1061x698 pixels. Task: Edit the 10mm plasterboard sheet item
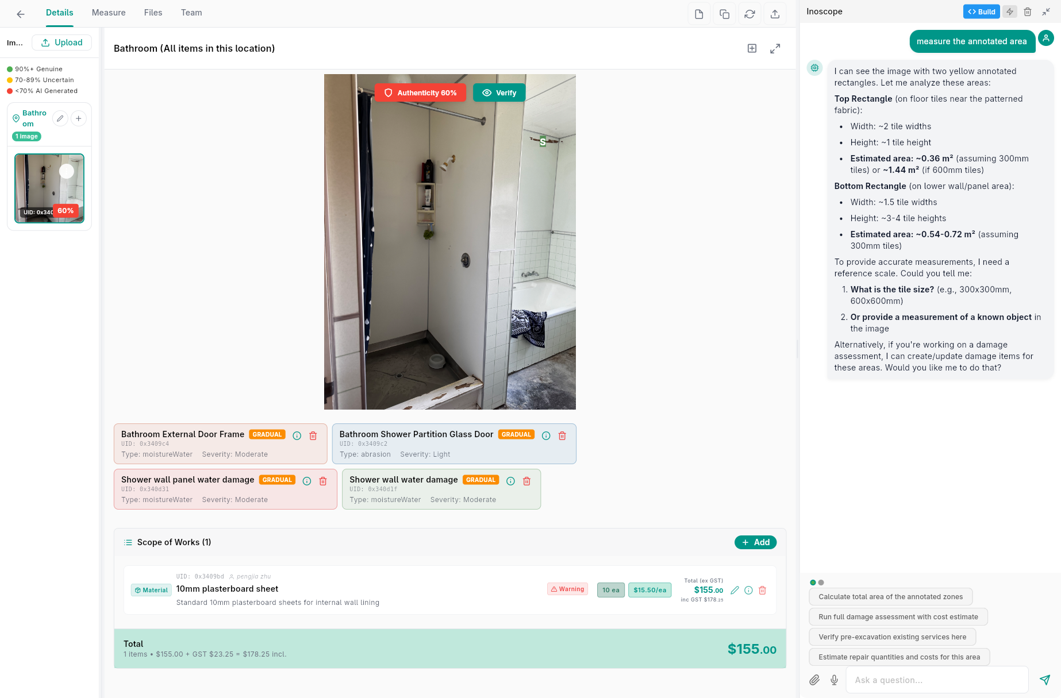tap(735, 590)
